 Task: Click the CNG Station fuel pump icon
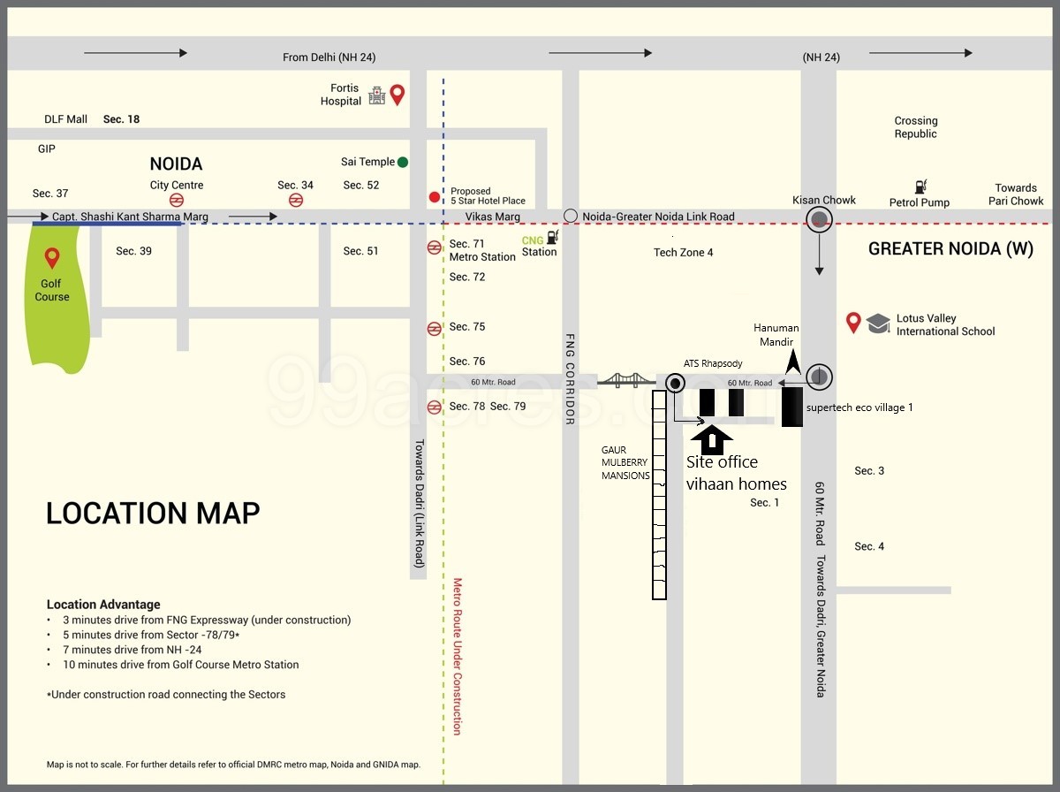[x=553, y=236]
